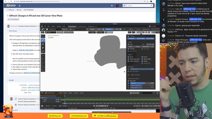212x119 pixels.
Task: Open the Edit menu in Blender
Action: [49, 26]
